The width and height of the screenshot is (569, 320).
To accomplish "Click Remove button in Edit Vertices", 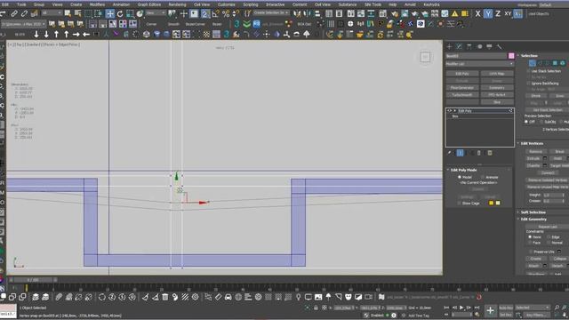I will (535, 151).
